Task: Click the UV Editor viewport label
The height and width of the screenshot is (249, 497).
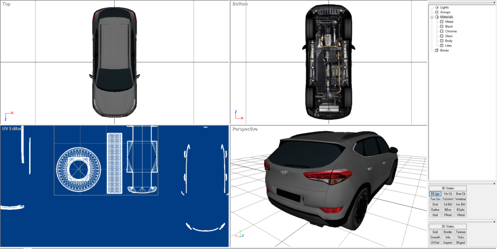Action: coord(12,129)
